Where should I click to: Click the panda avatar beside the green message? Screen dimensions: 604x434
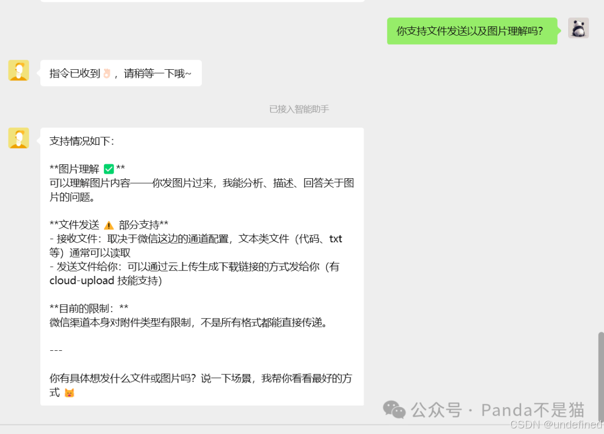click(578, 28)
